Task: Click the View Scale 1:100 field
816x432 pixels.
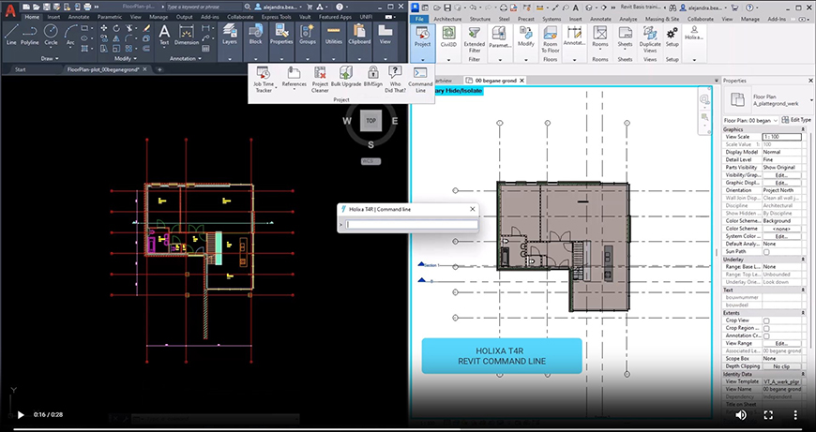Action: pyautogui.click(x=781, y=137)
